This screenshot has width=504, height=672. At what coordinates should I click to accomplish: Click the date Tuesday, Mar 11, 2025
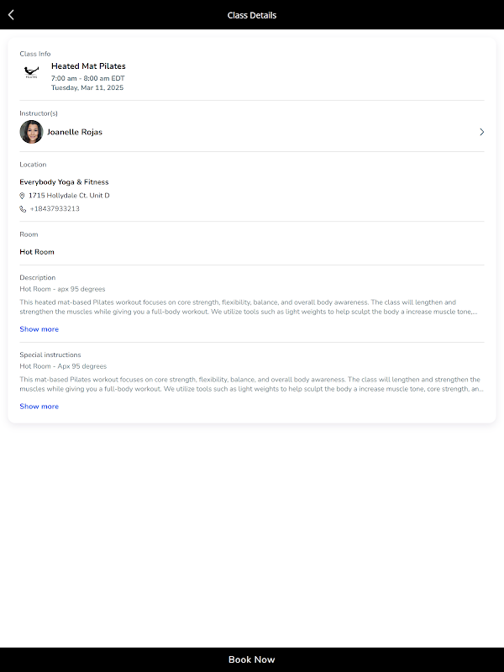click(87, 87)
